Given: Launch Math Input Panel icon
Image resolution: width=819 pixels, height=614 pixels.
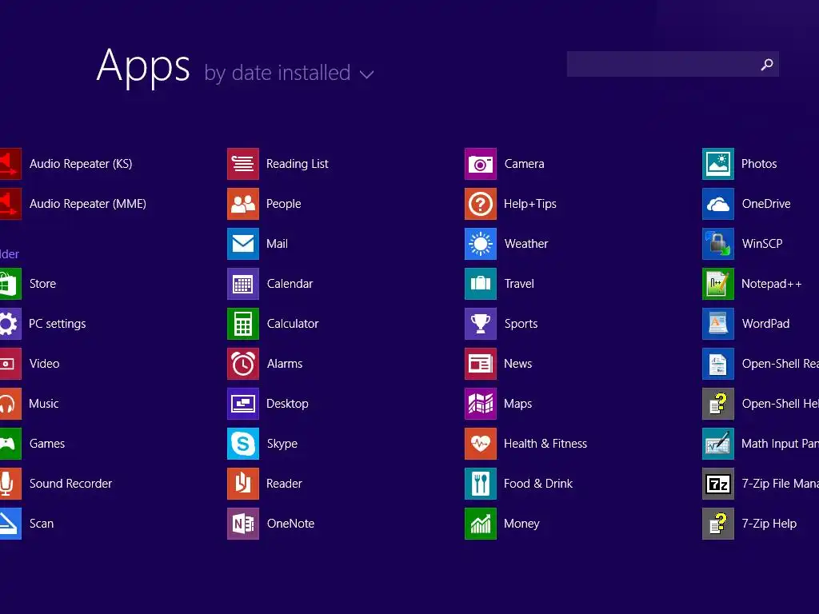Looking at the screenshot, I should pyautogui.click(x=718, y=443).
